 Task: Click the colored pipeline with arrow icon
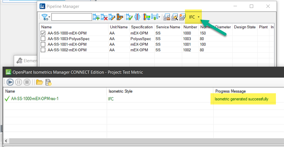(147, 17)
